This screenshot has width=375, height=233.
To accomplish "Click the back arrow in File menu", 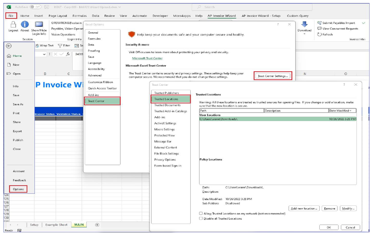I will 9,46.
